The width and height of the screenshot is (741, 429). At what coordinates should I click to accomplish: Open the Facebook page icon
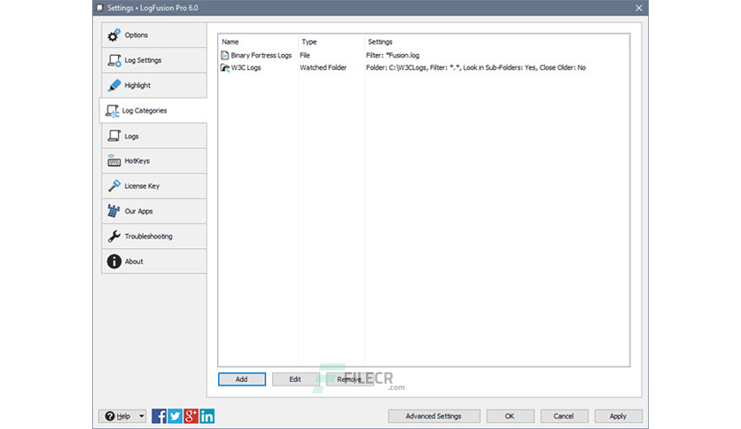click(159, 416)
